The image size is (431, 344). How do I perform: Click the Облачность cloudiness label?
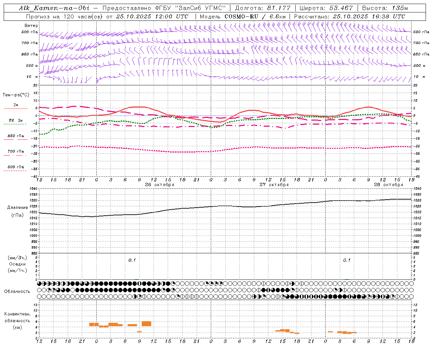tap(17, 292)
